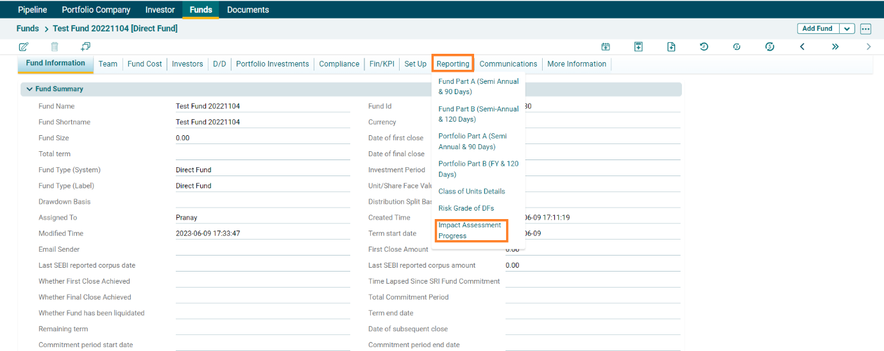The image size is (884, 351).
Task: Click the edit record pencil icon
Action: pyautogui.click(x=24, y=47)
